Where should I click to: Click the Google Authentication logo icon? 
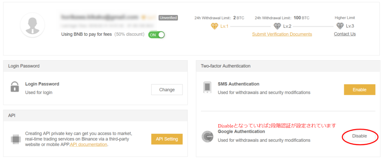[x=207, y=136]
